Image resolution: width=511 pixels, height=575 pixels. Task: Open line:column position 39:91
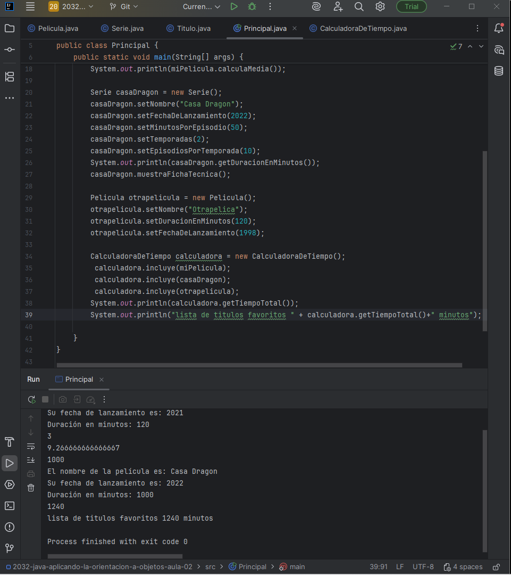pyautogui.click(x=379, y=567)
